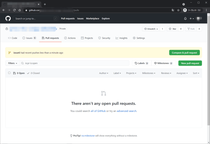Expand the Projects filter dropdown

(x=131, y=73)
